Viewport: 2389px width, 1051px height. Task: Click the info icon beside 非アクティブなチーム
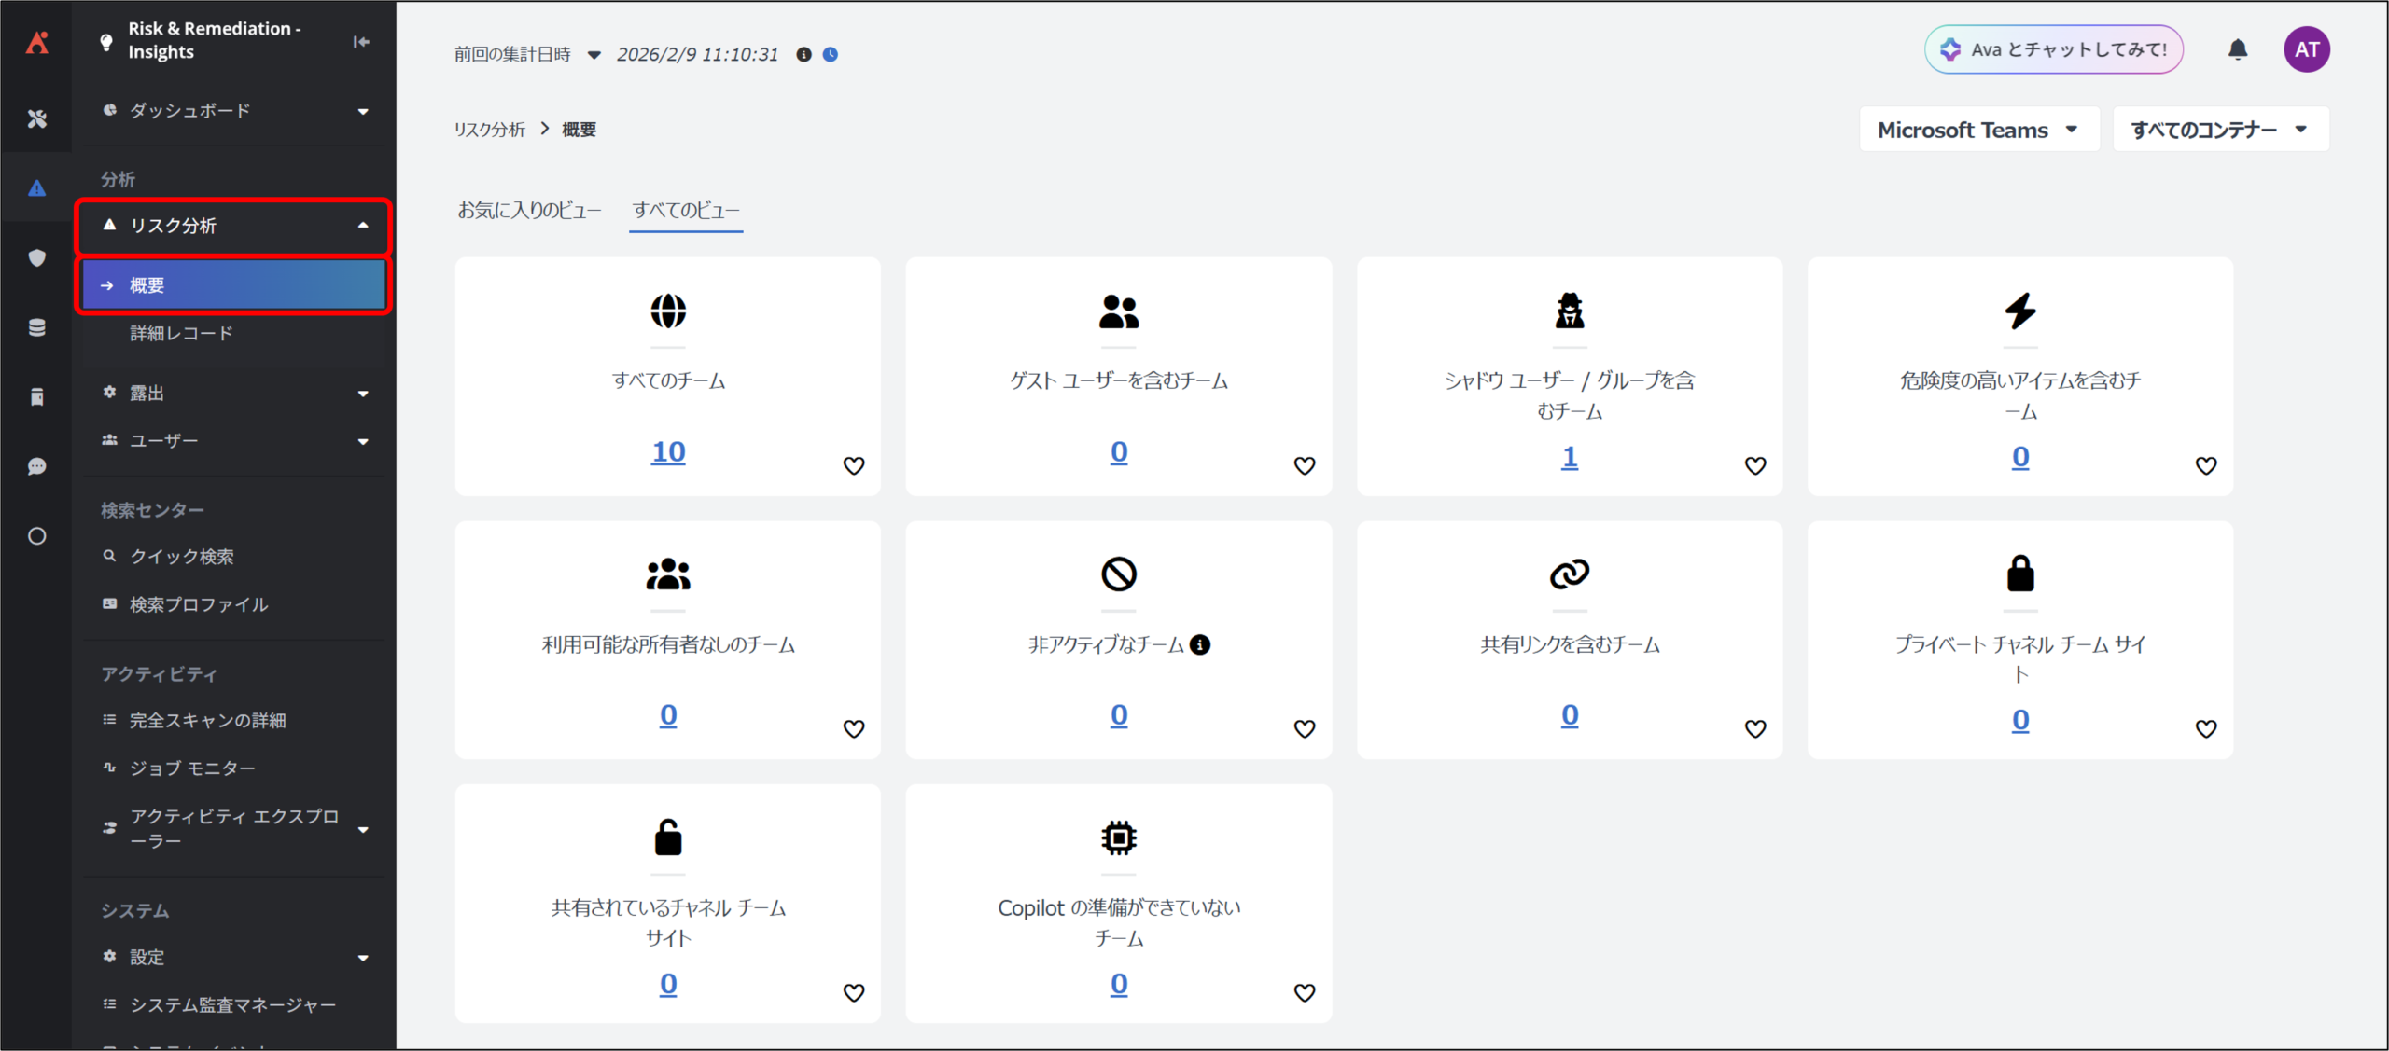click(1200, 644)
